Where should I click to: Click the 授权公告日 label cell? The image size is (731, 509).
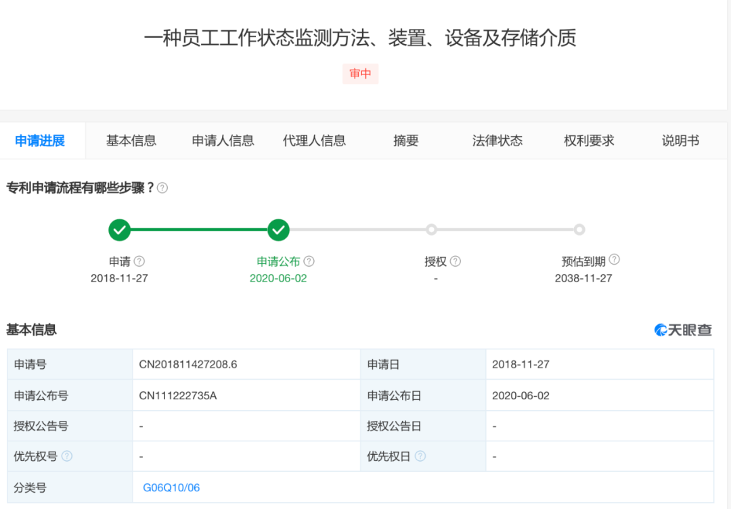pyautogui.click(x=423, y=426)
